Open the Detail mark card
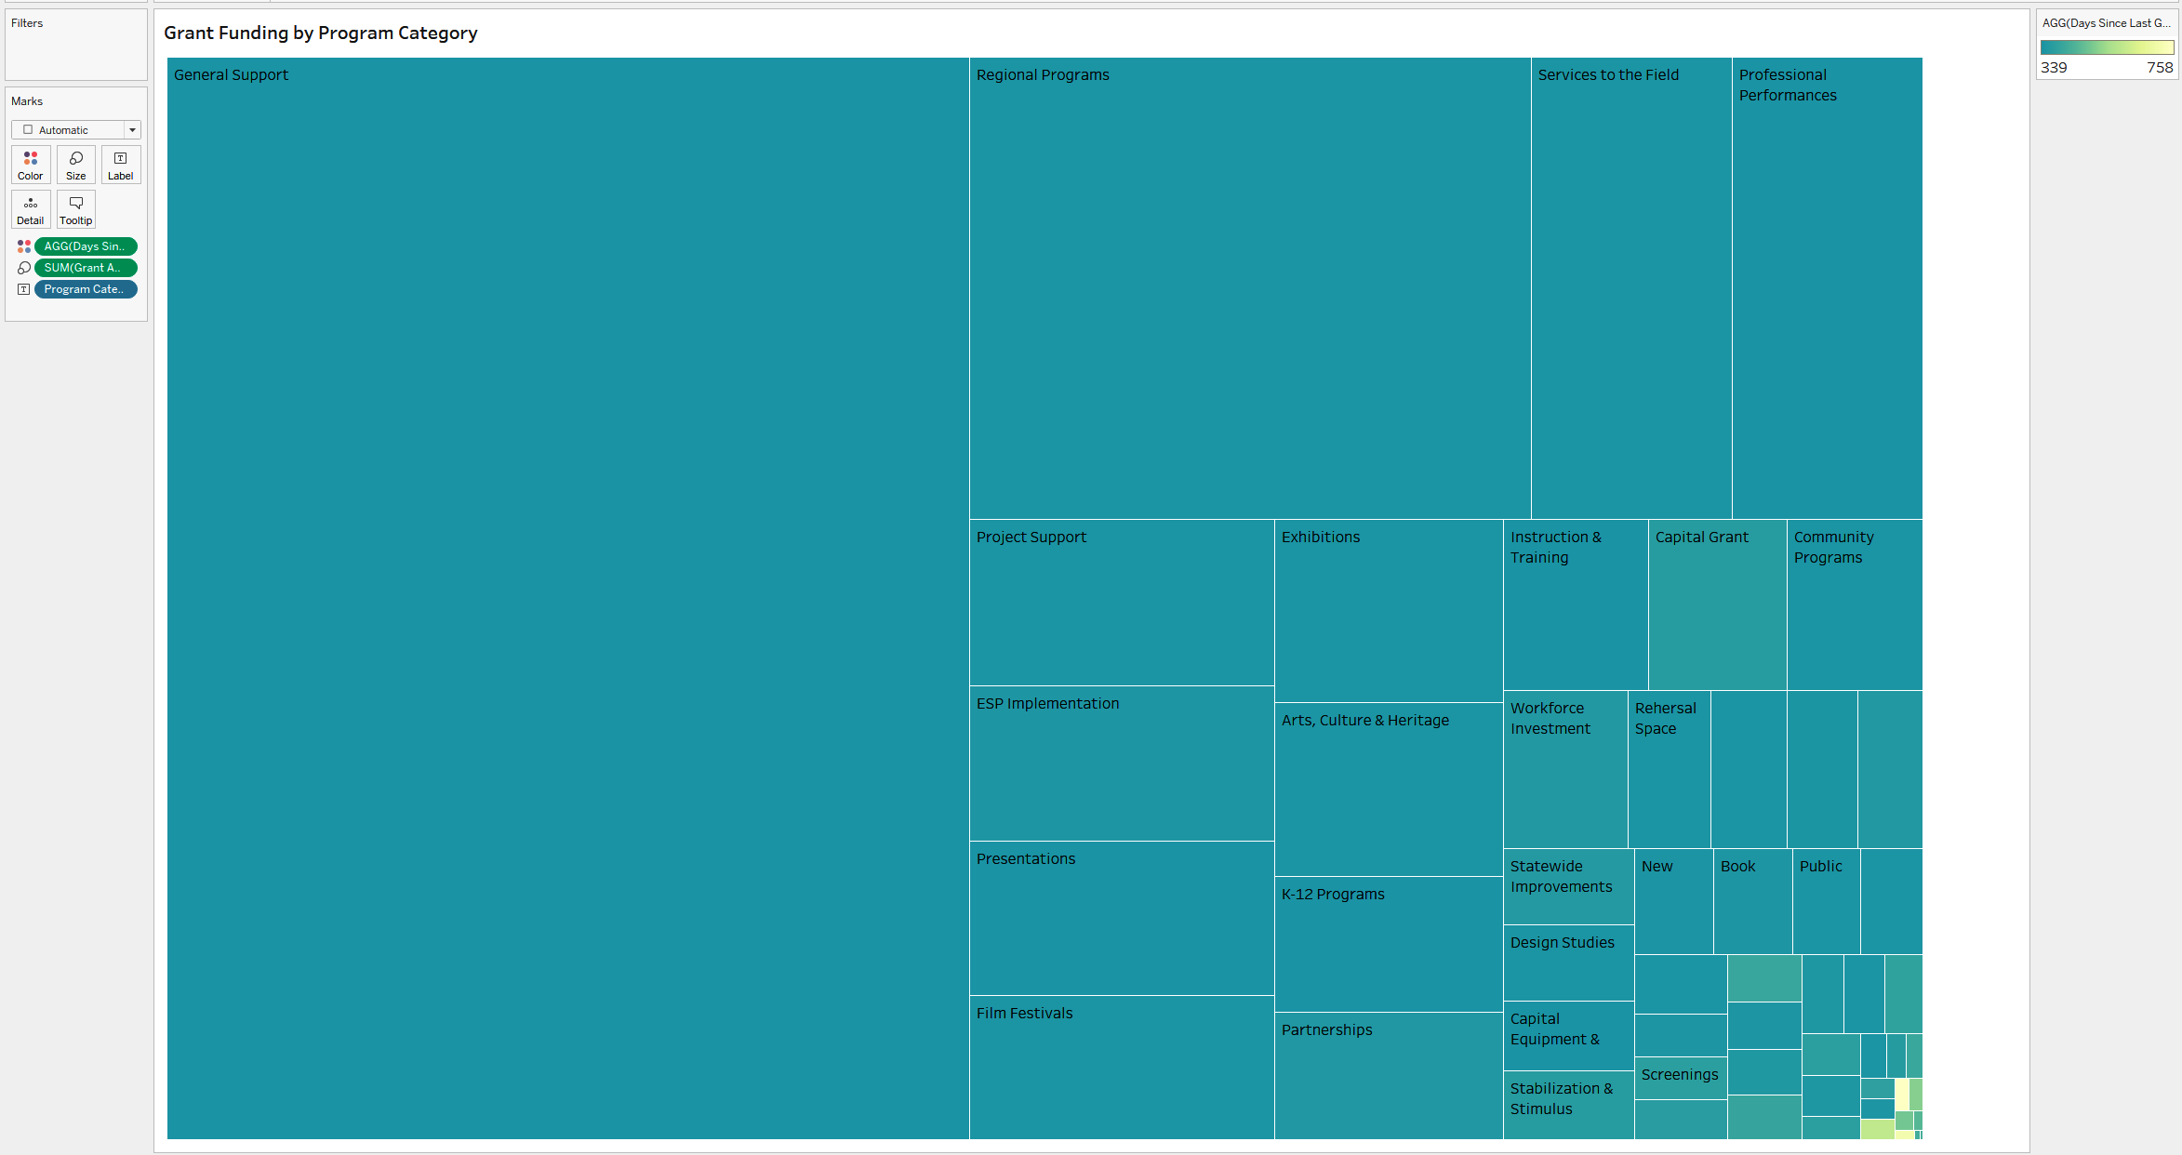This screenshot has width=2182, height=1155. [31, 209]
